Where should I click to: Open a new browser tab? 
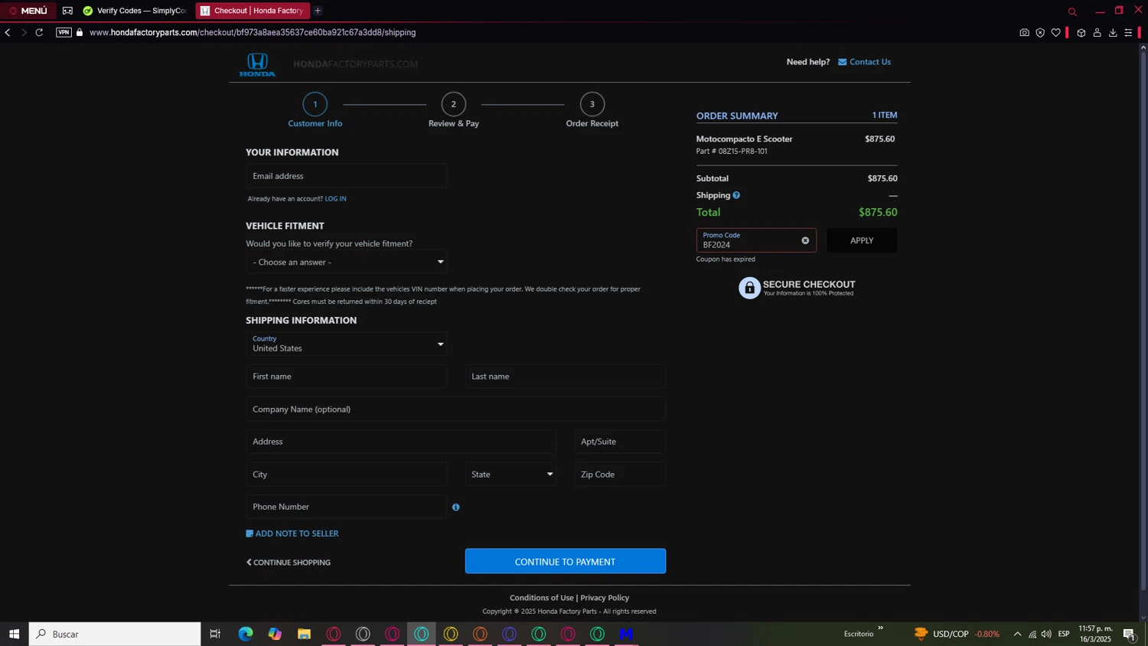pos(318,11)
